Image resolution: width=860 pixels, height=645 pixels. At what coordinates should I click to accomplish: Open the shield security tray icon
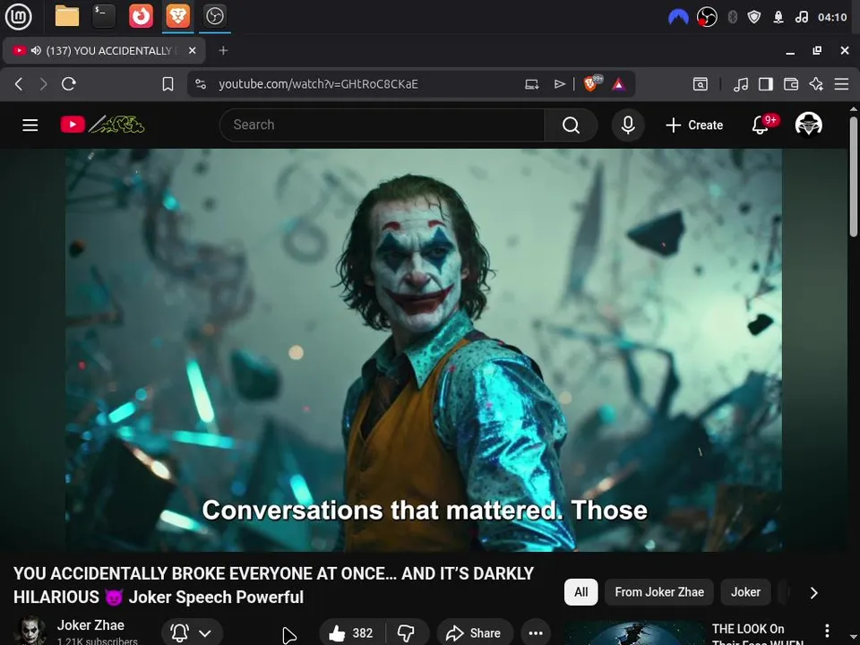pyautogui.click(x=754, y=18)
